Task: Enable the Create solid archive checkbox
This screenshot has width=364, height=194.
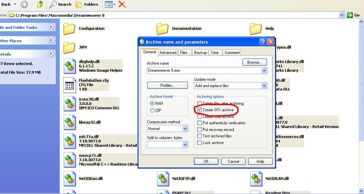Action: [x=199, y=117]
